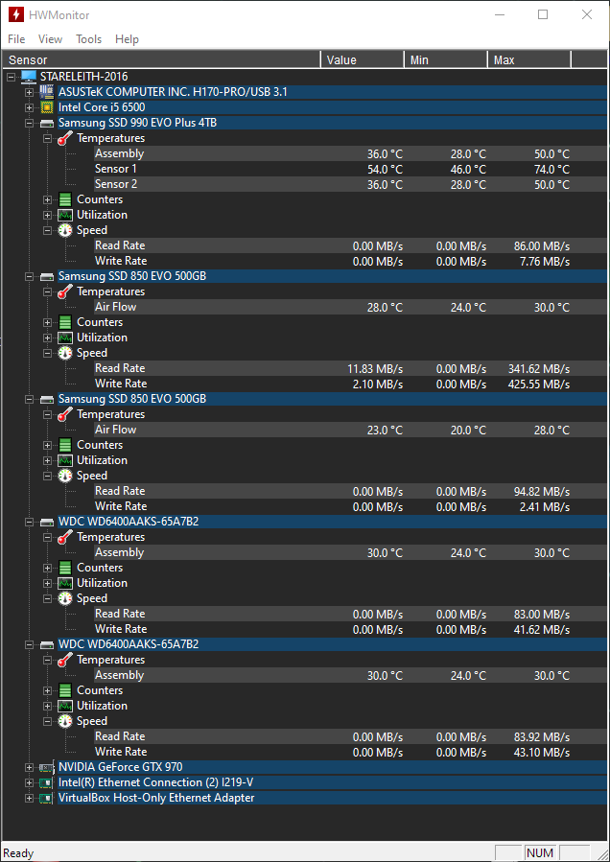Click the Ready status bar text
The width and height of the screenshot is (610, 862).
point(18,853)
